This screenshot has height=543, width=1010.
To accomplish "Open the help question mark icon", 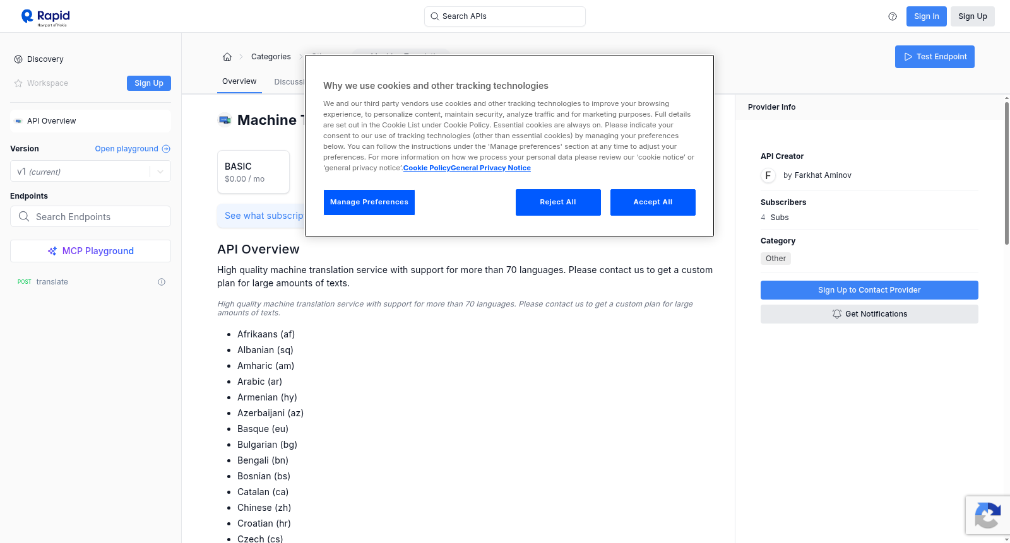I will 893,16.
